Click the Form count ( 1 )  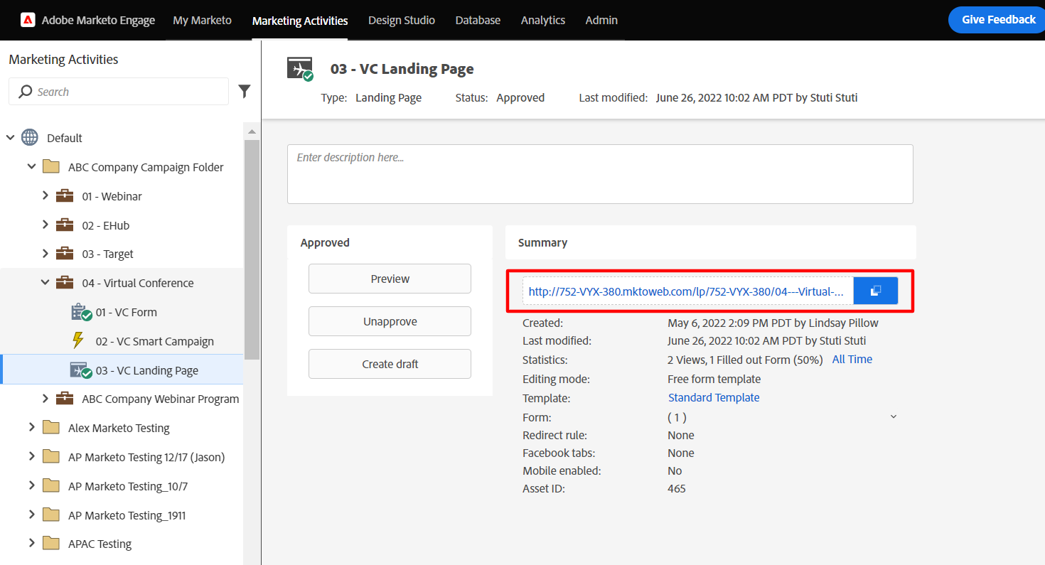click(x=677, y=418)
